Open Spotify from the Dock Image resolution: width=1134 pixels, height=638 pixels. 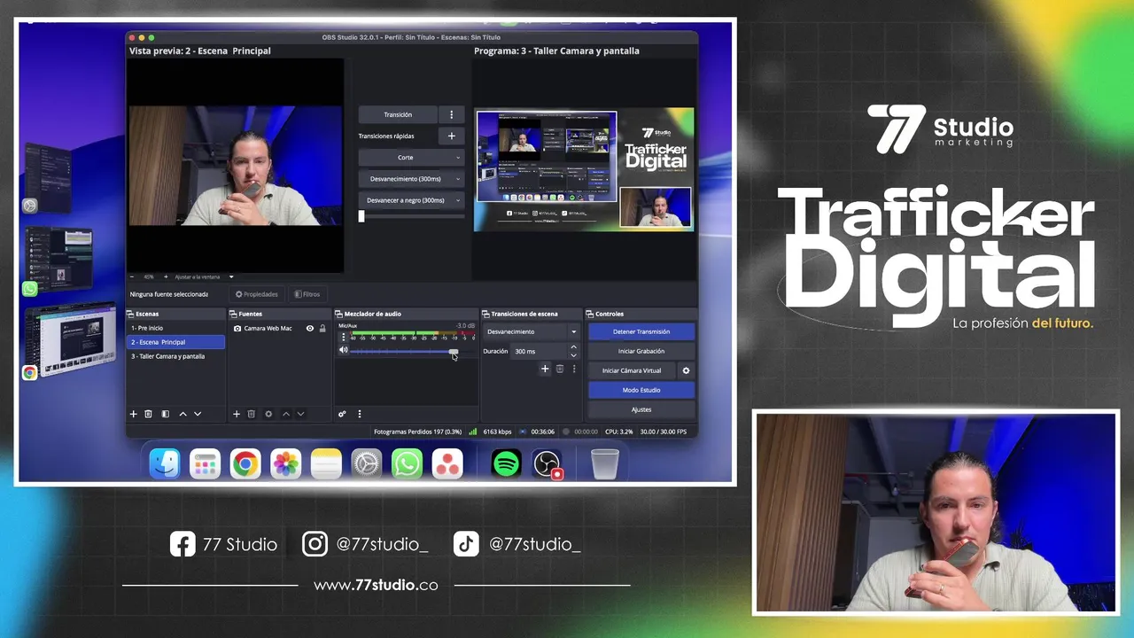coord(506,463)
